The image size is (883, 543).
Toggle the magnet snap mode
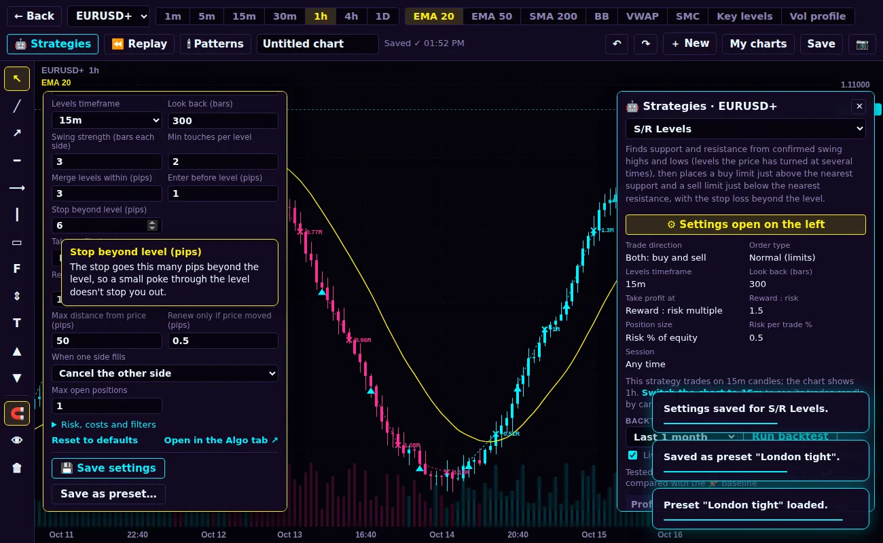(17, 413)
